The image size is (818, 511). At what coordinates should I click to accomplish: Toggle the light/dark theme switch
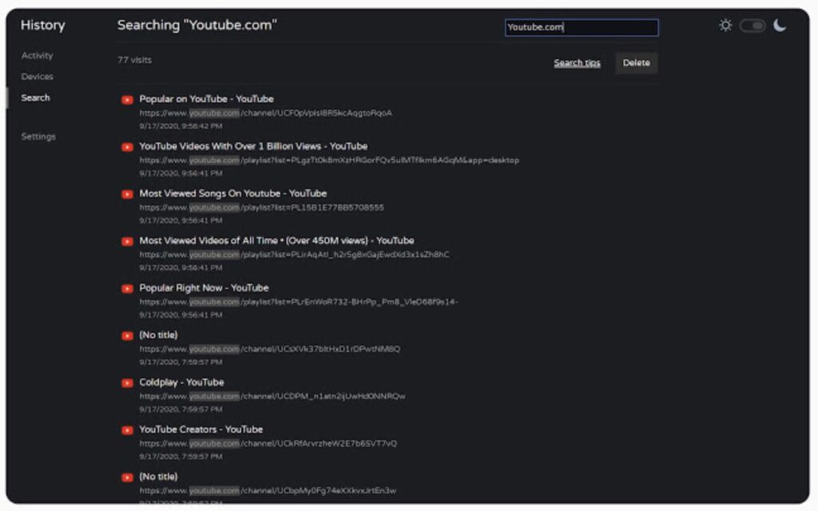(x=752, y=26)
